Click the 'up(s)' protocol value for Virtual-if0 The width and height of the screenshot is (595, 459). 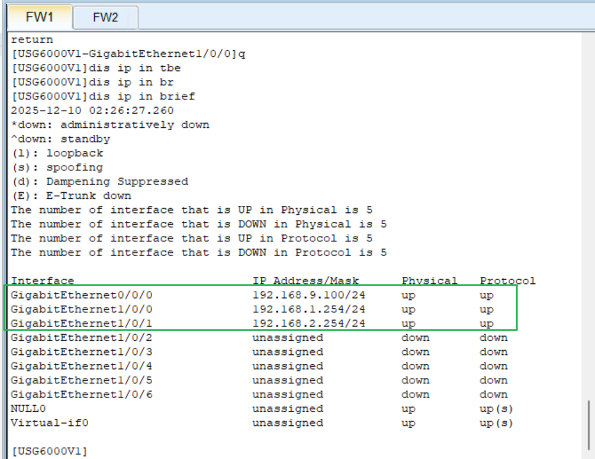496,423
